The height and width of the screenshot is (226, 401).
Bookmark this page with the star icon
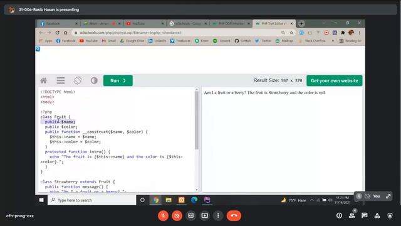(291, 33)
